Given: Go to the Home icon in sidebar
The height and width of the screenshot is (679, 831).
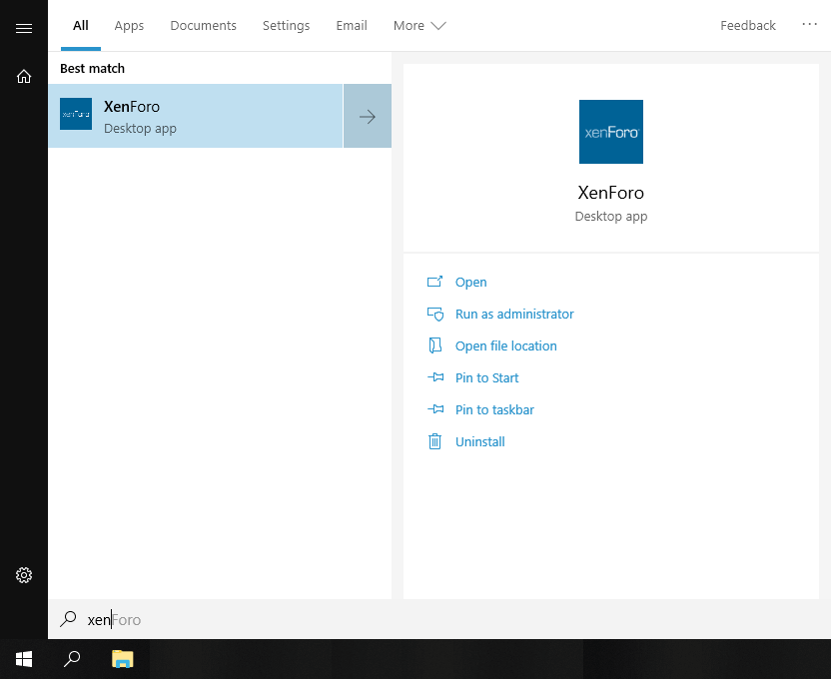Looking at the screenshot, I should 24,76.
